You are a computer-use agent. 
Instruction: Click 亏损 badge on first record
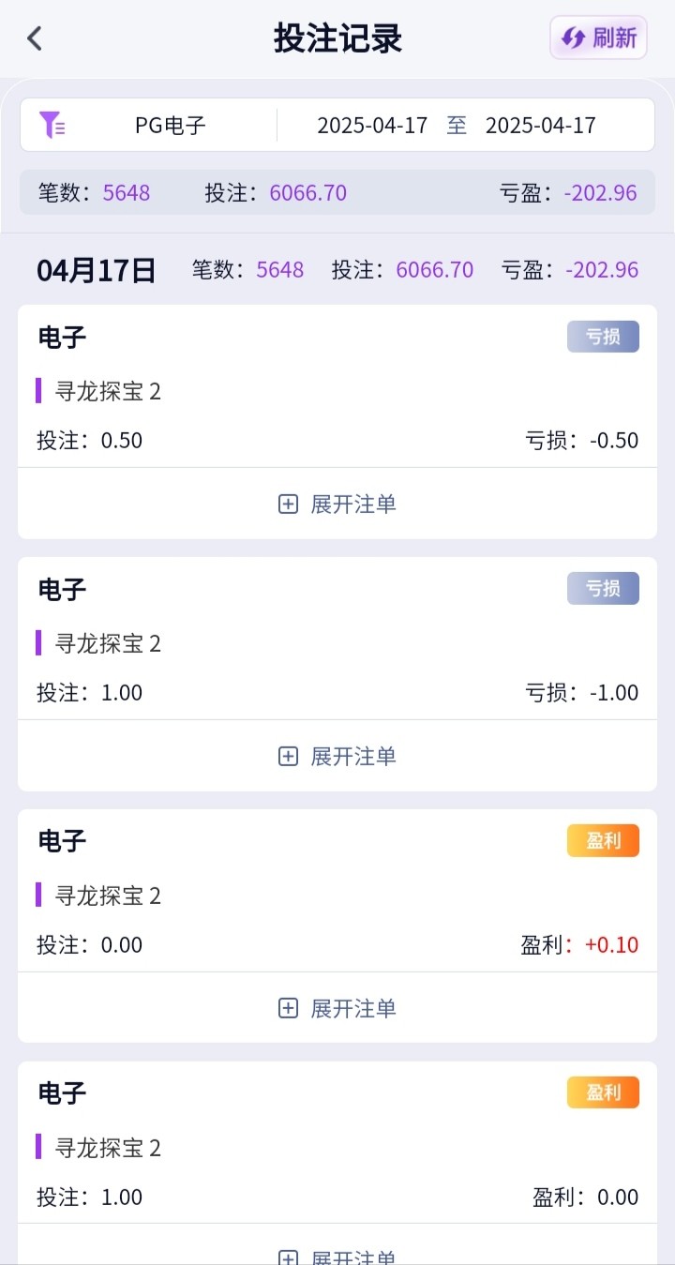(603, 337)
